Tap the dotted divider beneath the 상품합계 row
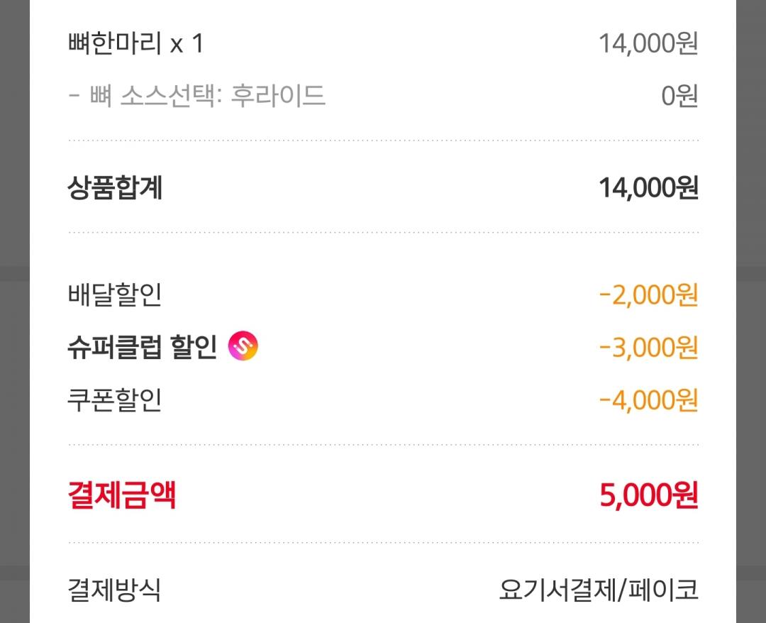 (x=383, y=232)
